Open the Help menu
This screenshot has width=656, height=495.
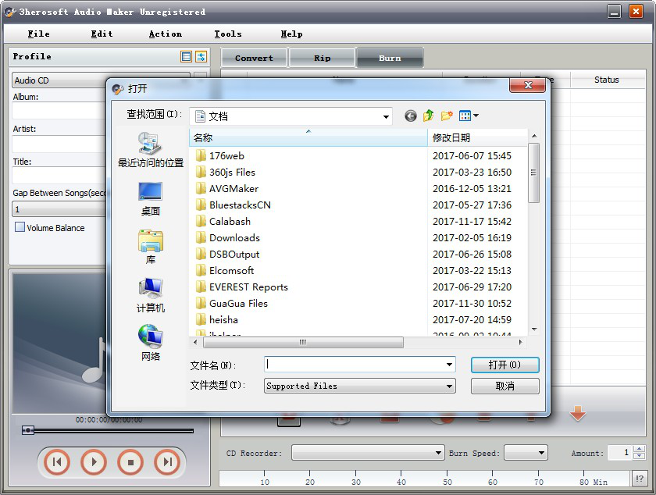(291, 34)
